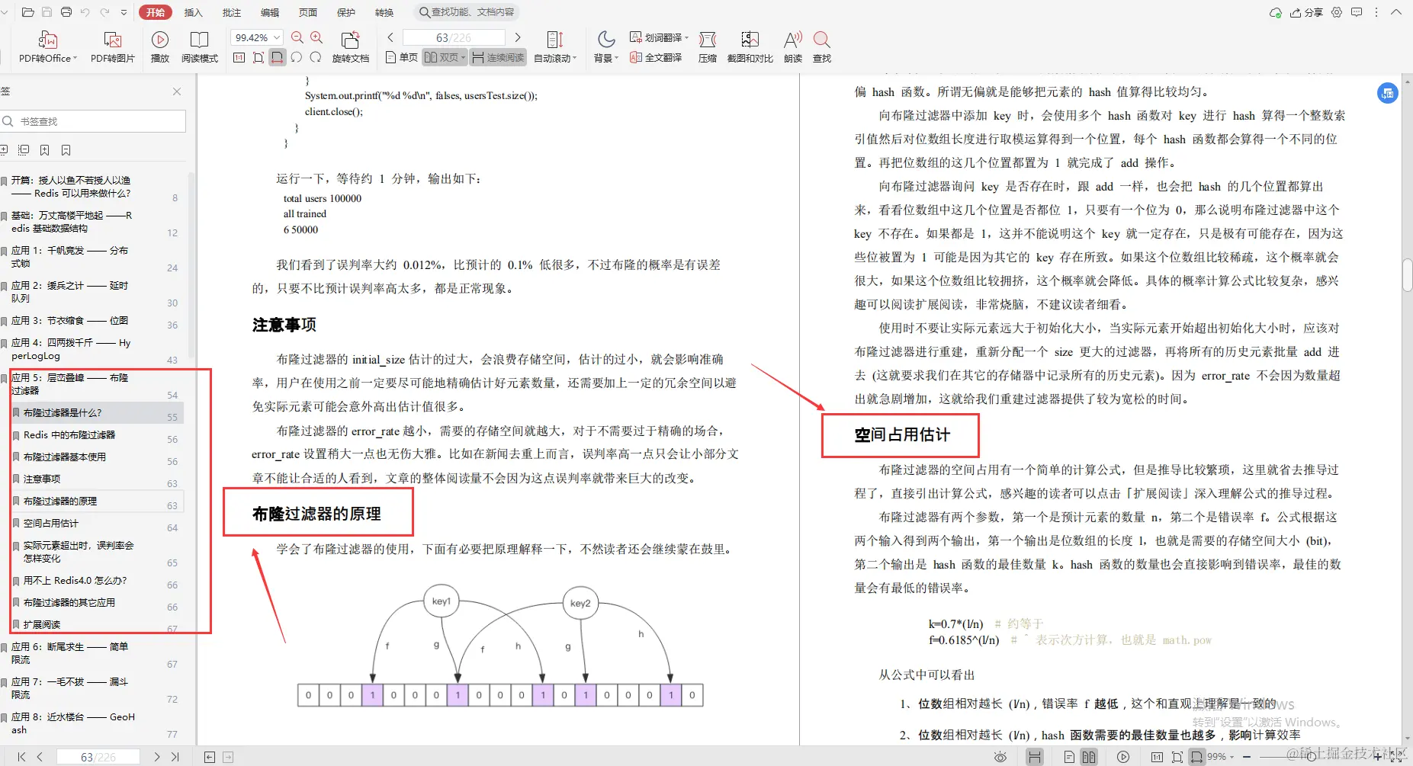Expand the 双页 two-page view options
This screenshot has width=1413, height=766.
point(463,56)
